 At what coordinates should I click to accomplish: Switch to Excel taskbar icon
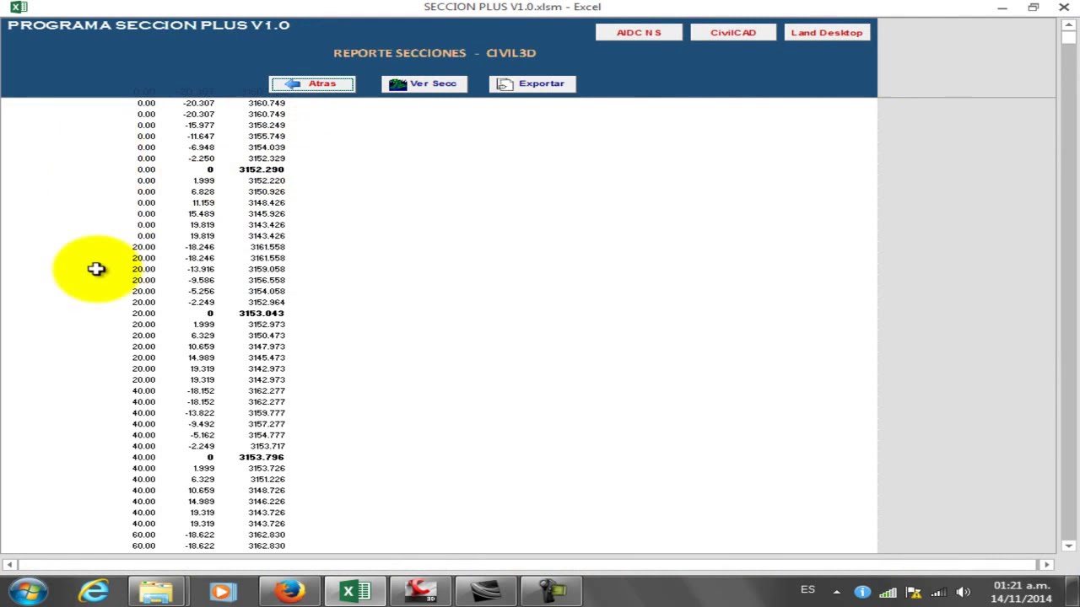(x=354, y=591)
